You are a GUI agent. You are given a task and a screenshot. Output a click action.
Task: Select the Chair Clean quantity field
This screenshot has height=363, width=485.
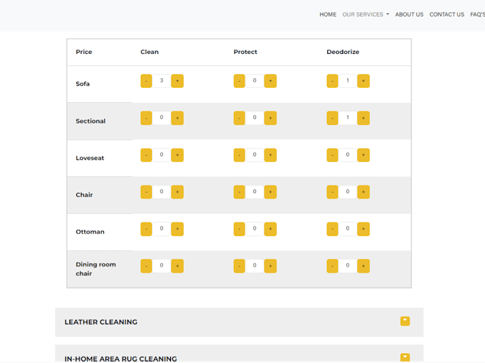pos(161,192)
